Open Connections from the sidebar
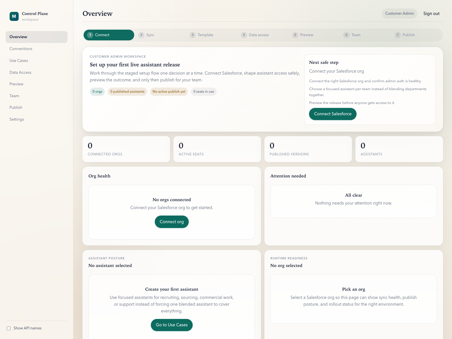This screenshot has width=452, height=339. (x=21, y=49)
